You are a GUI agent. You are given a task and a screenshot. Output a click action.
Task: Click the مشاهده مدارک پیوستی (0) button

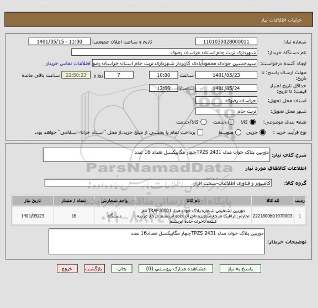(176, 269)
